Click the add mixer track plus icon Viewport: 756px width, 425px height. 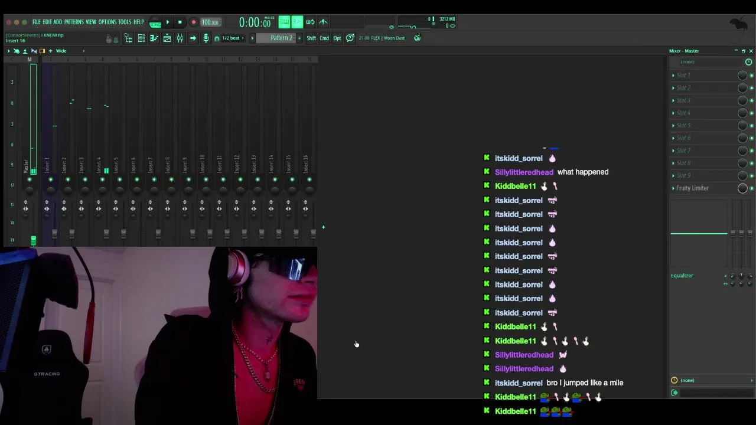[x=323, y=227]
